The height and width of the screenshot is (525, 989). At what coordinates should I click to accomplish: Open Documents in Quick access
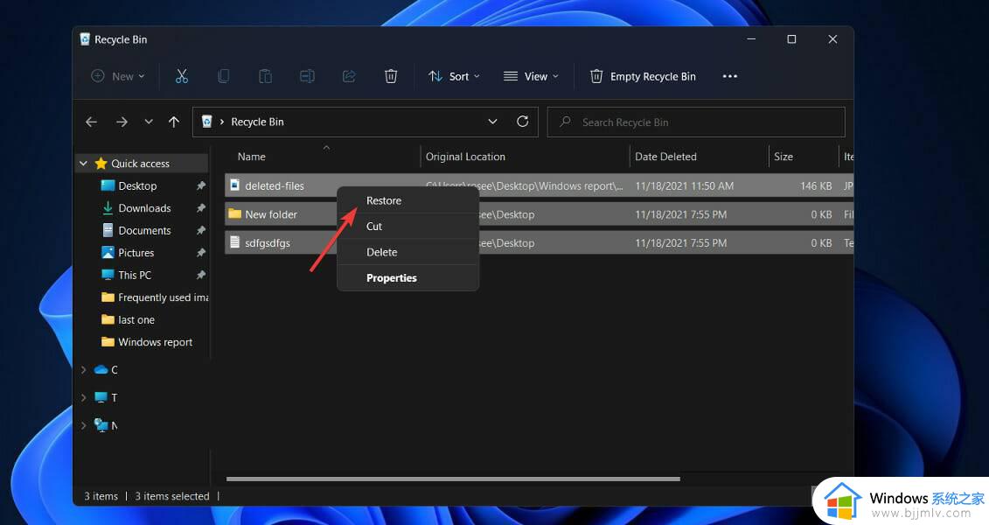click(x=144, y=230)
